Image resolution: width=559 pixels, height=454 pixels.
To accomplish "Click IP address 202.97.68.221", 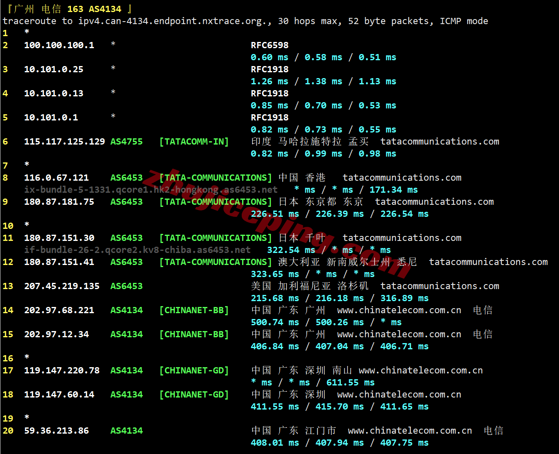I will tap(59, 310).
